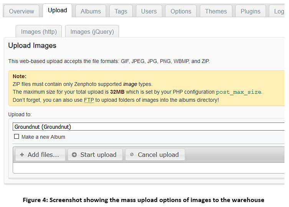Open the Users tab

point(149,11)
